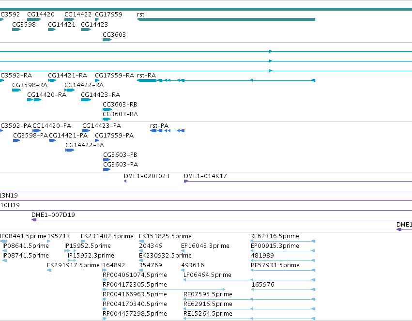Click EST label IP15952.5prime
Screen dimensions: 412x321
(88, 246)
